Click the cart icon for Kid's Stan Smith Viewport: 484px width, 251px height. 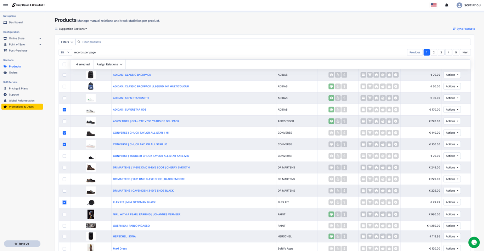pos(370,98)
